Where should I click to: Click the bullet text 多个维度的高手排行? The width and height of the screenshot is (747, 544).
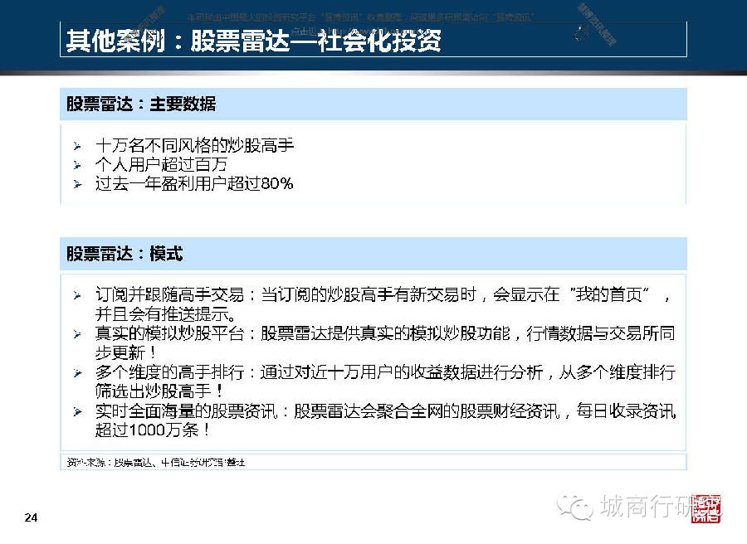point(169,372)
